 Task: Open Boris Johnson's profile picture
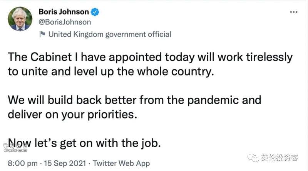click(x=20, y=19)
